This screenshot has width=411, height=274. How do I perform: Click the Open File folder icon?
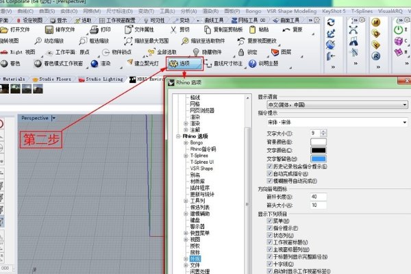click(4, 29)
